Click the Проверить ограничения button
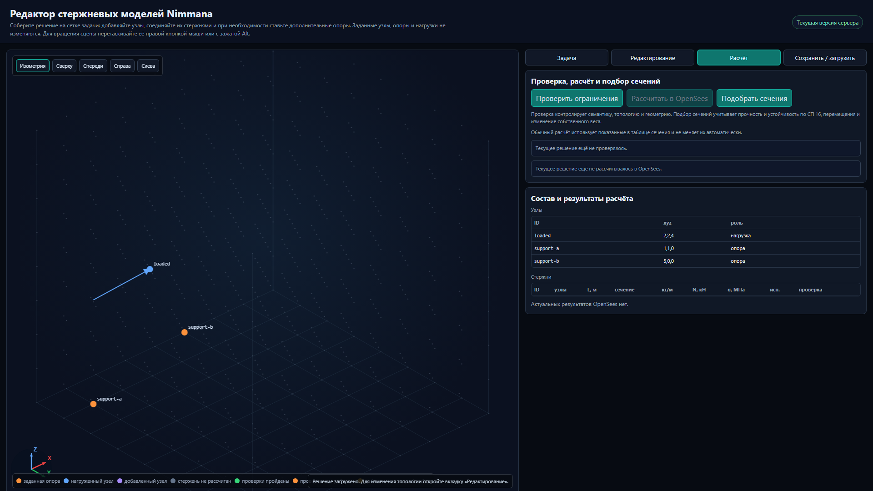This screenshot has width=873, height=491. 577,98
